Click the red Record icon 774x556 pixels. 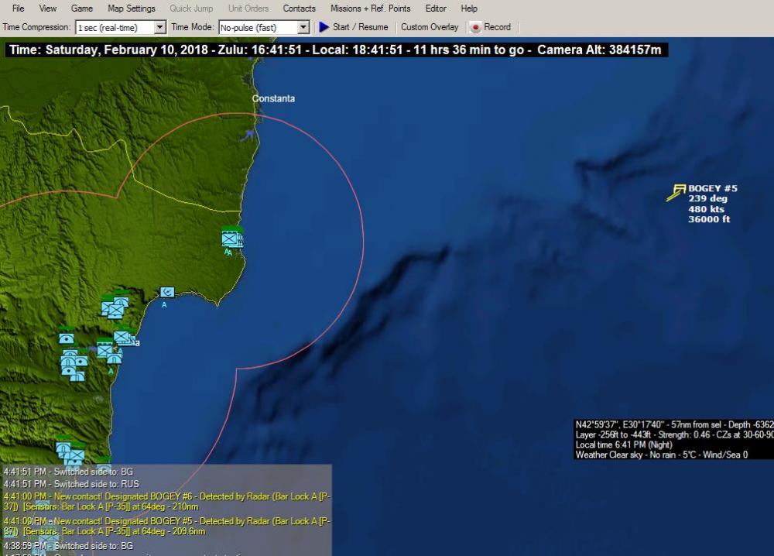(475, 27)
